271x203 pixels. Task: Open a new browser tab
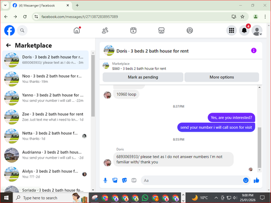pyautogui.click(x=77, y=5)
